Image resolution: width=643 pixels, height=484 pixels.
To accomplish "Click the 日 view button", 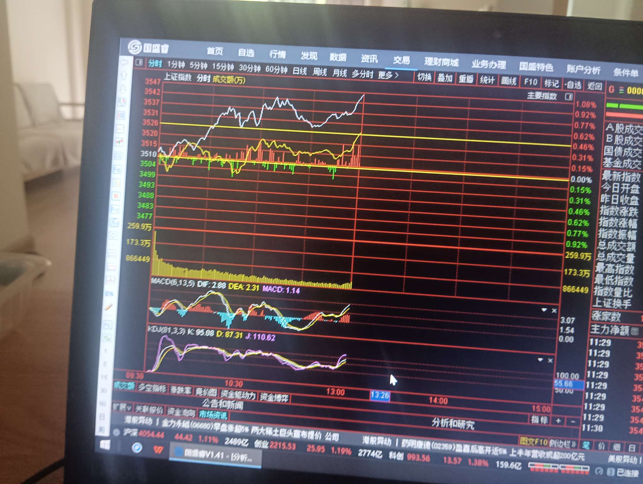I will [632, 447].
